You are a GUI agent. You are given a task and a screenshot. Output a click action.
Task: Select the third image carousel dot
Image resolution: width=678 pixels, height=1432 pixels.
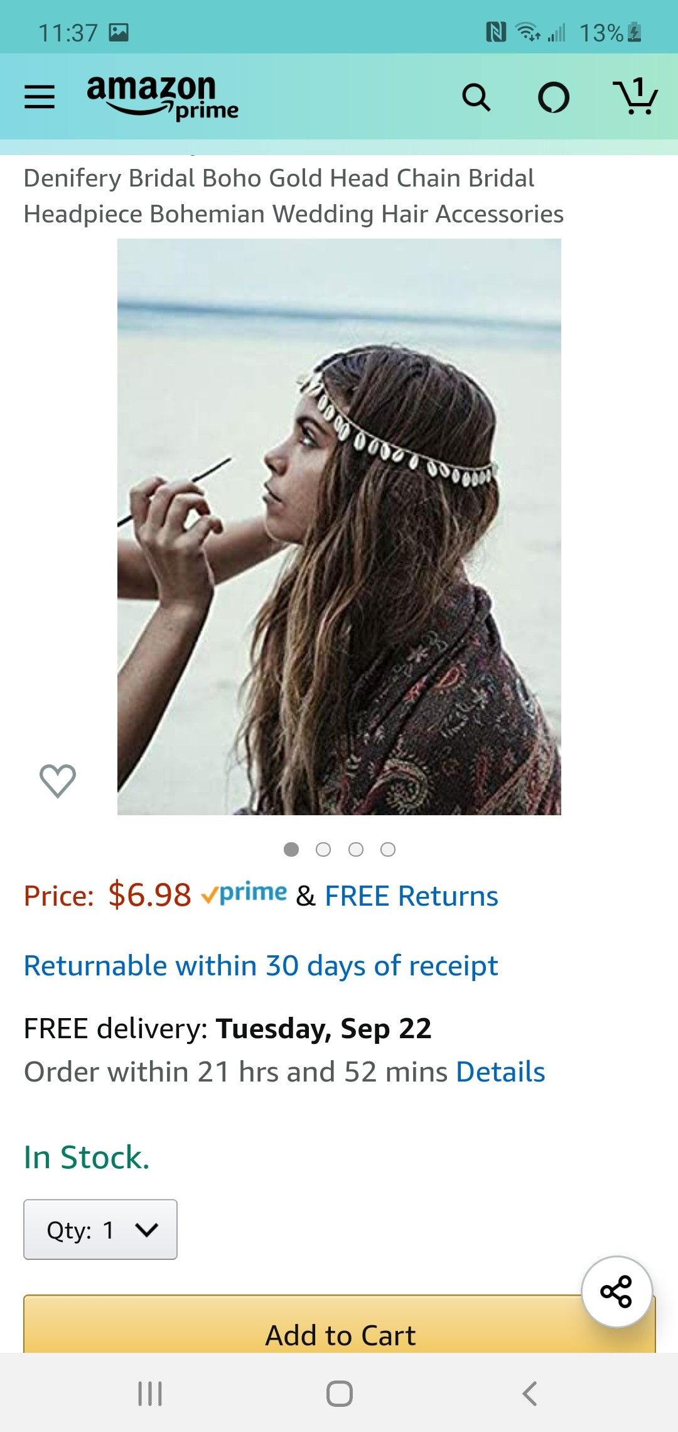click(356, 850)
